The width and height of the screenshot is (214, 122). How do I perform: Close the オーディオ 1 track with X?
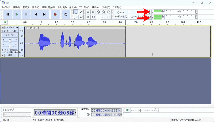3,28
